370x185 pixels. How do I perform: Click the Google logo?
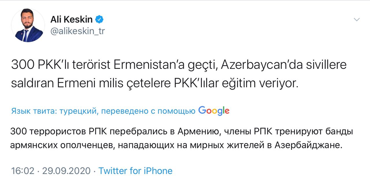tap(214, 111)
